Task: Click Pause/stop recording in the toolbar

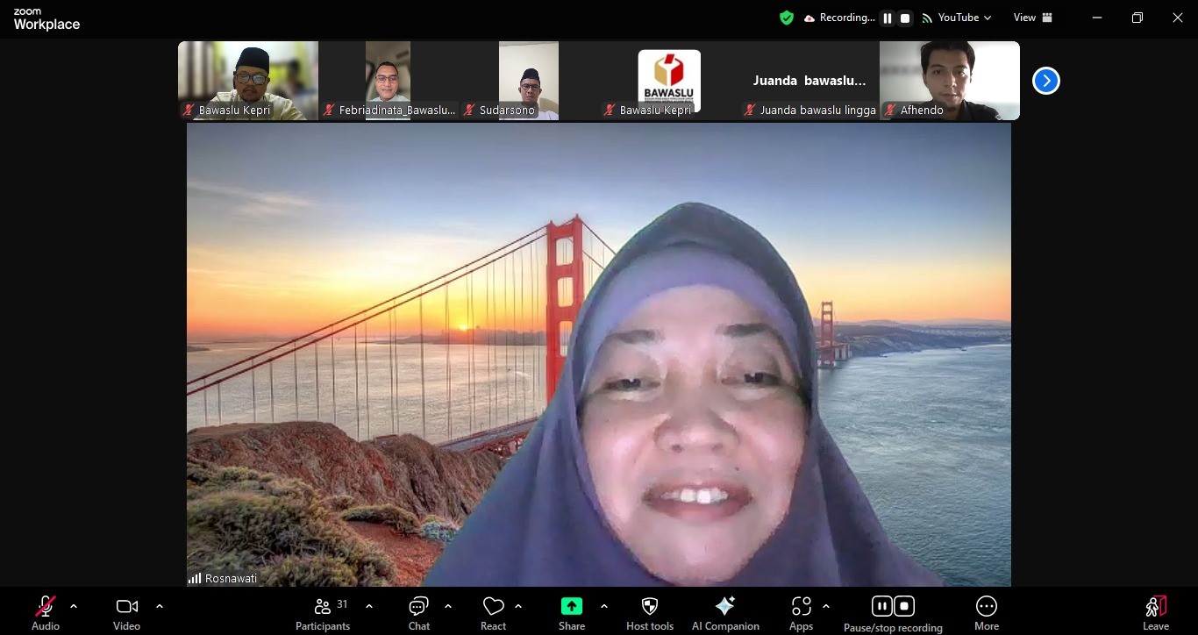Action: 893,612
